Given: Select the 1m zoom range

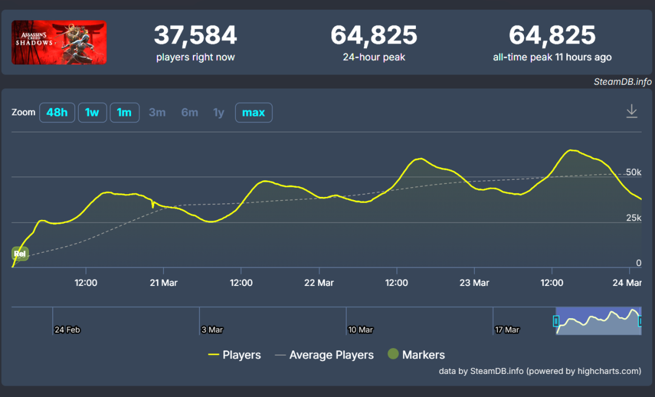Looking at the screenshot, I should click(124, 113).
